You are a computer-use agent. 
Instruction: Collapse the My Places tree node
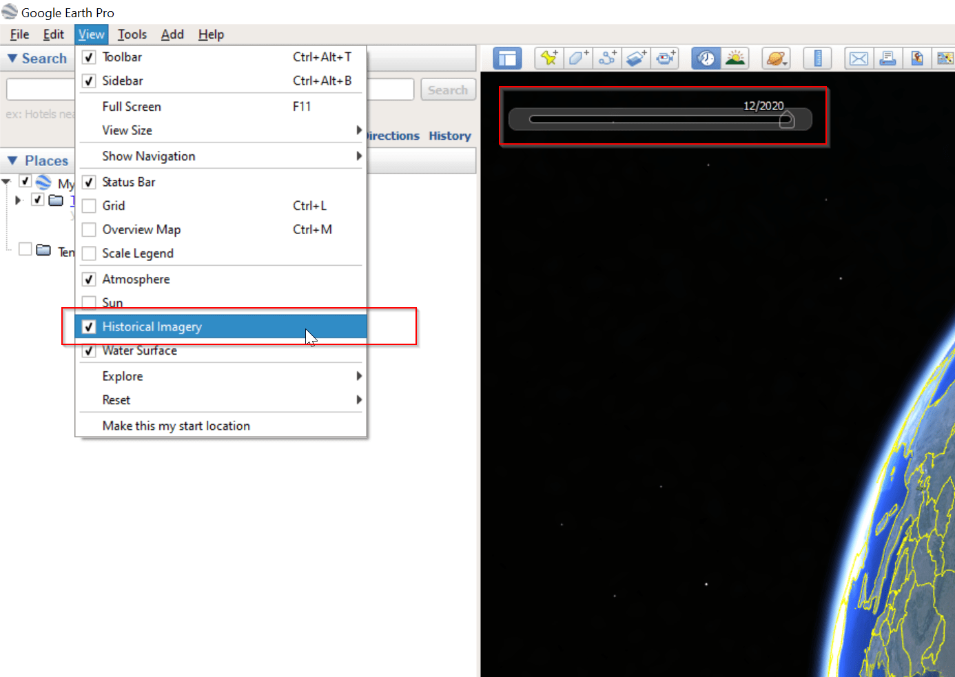click(x=6, y=182)
